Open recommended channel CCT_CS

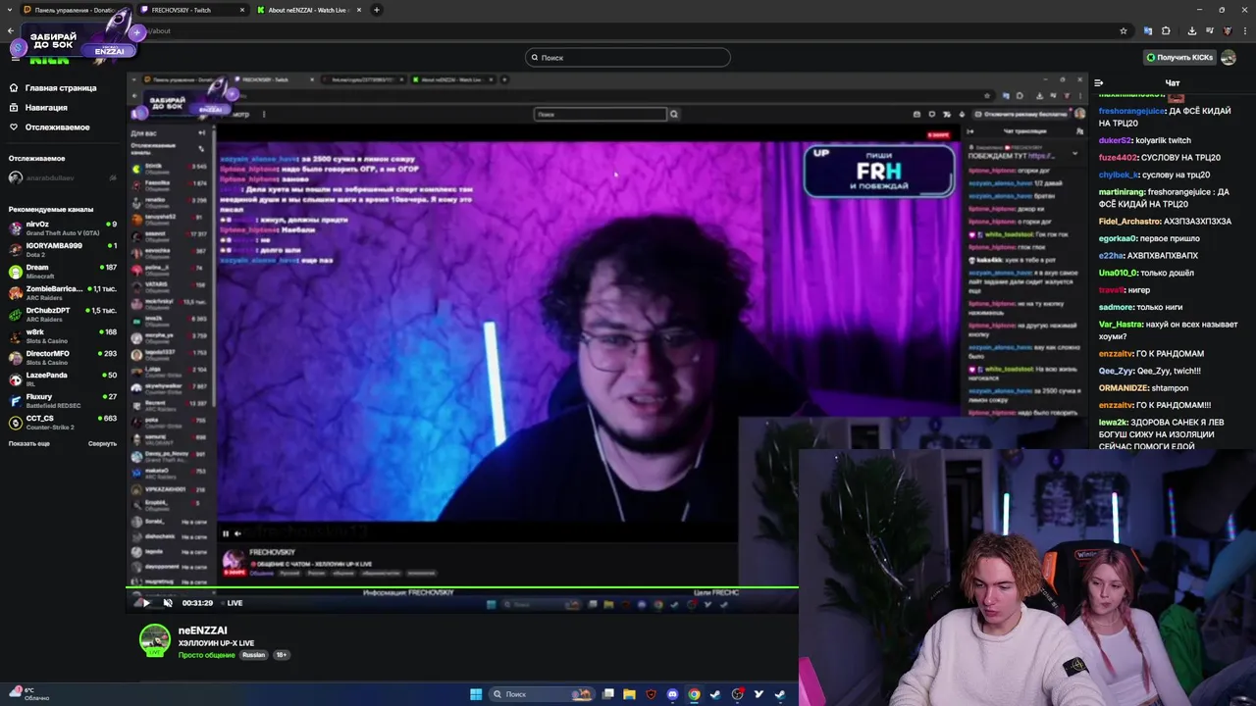[62, 423]
